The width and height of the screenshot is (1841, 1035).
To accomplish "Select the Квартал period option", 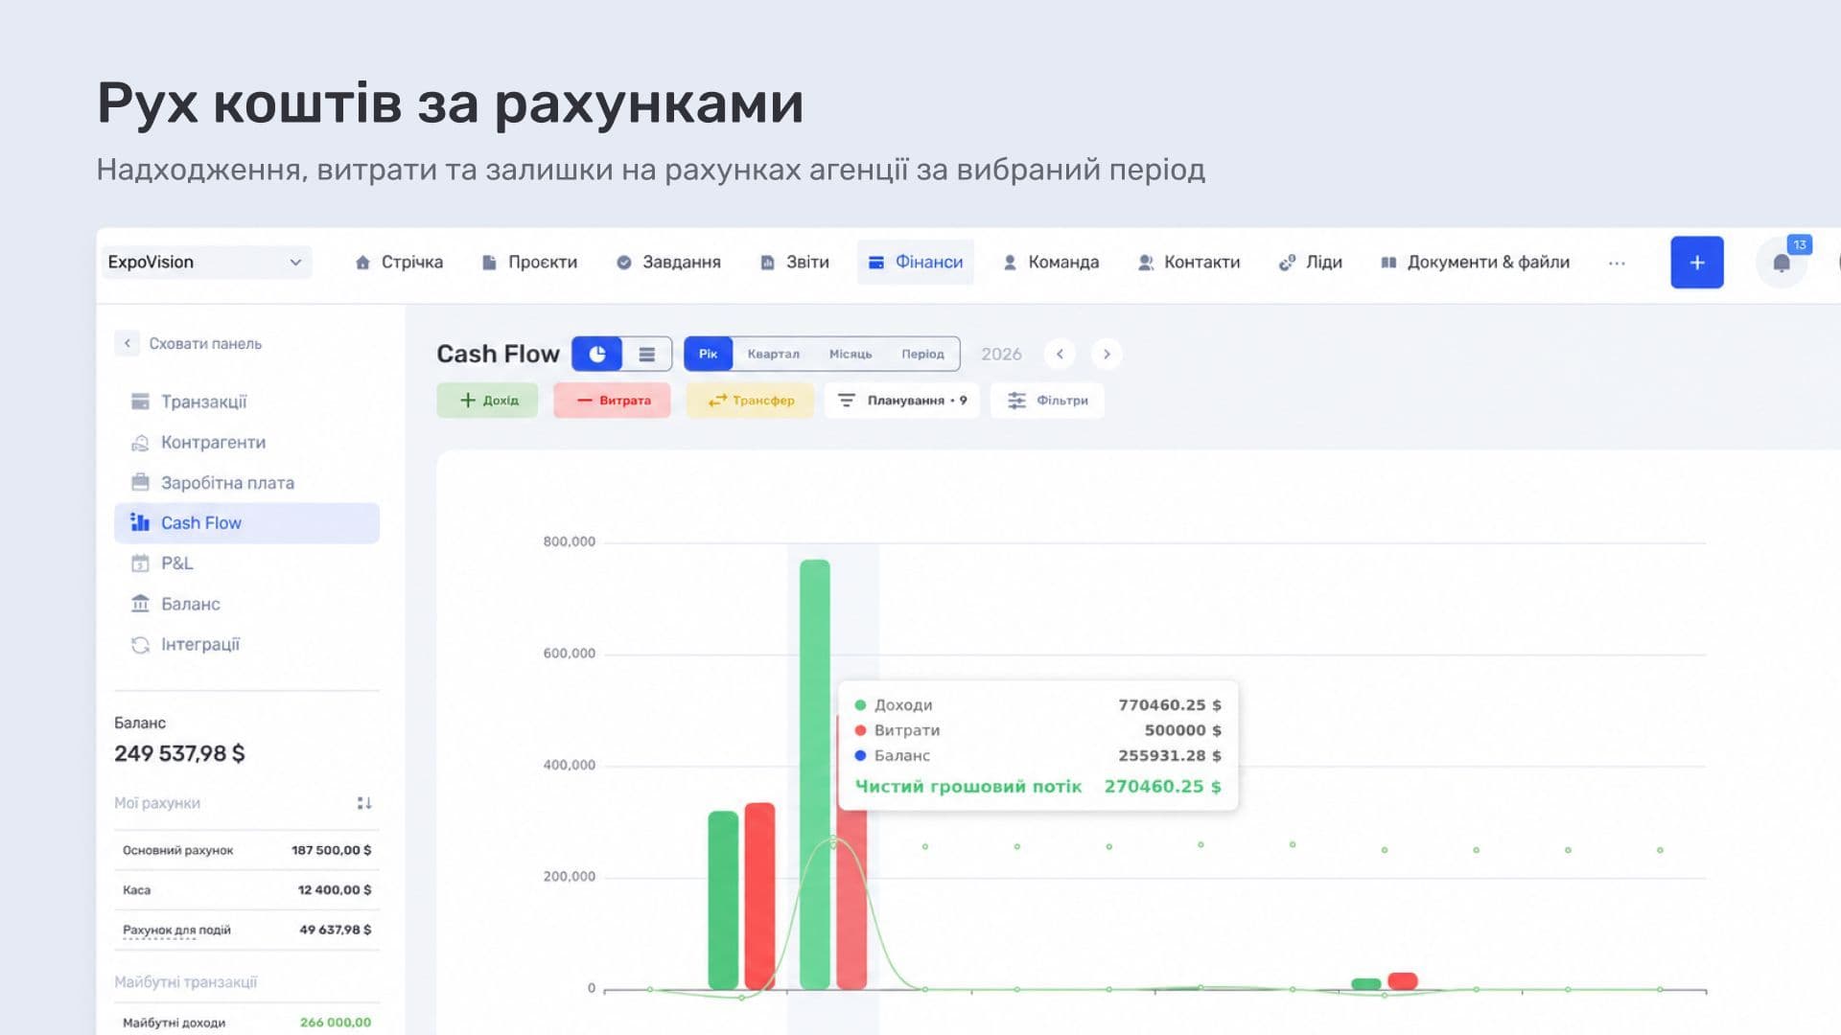I will pos(774,354).
